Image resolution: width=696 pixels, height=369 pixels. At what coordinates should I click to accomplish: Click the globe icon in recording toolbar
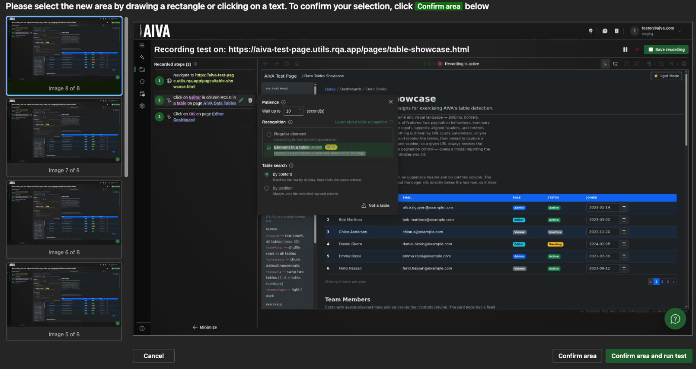(684, 64)
